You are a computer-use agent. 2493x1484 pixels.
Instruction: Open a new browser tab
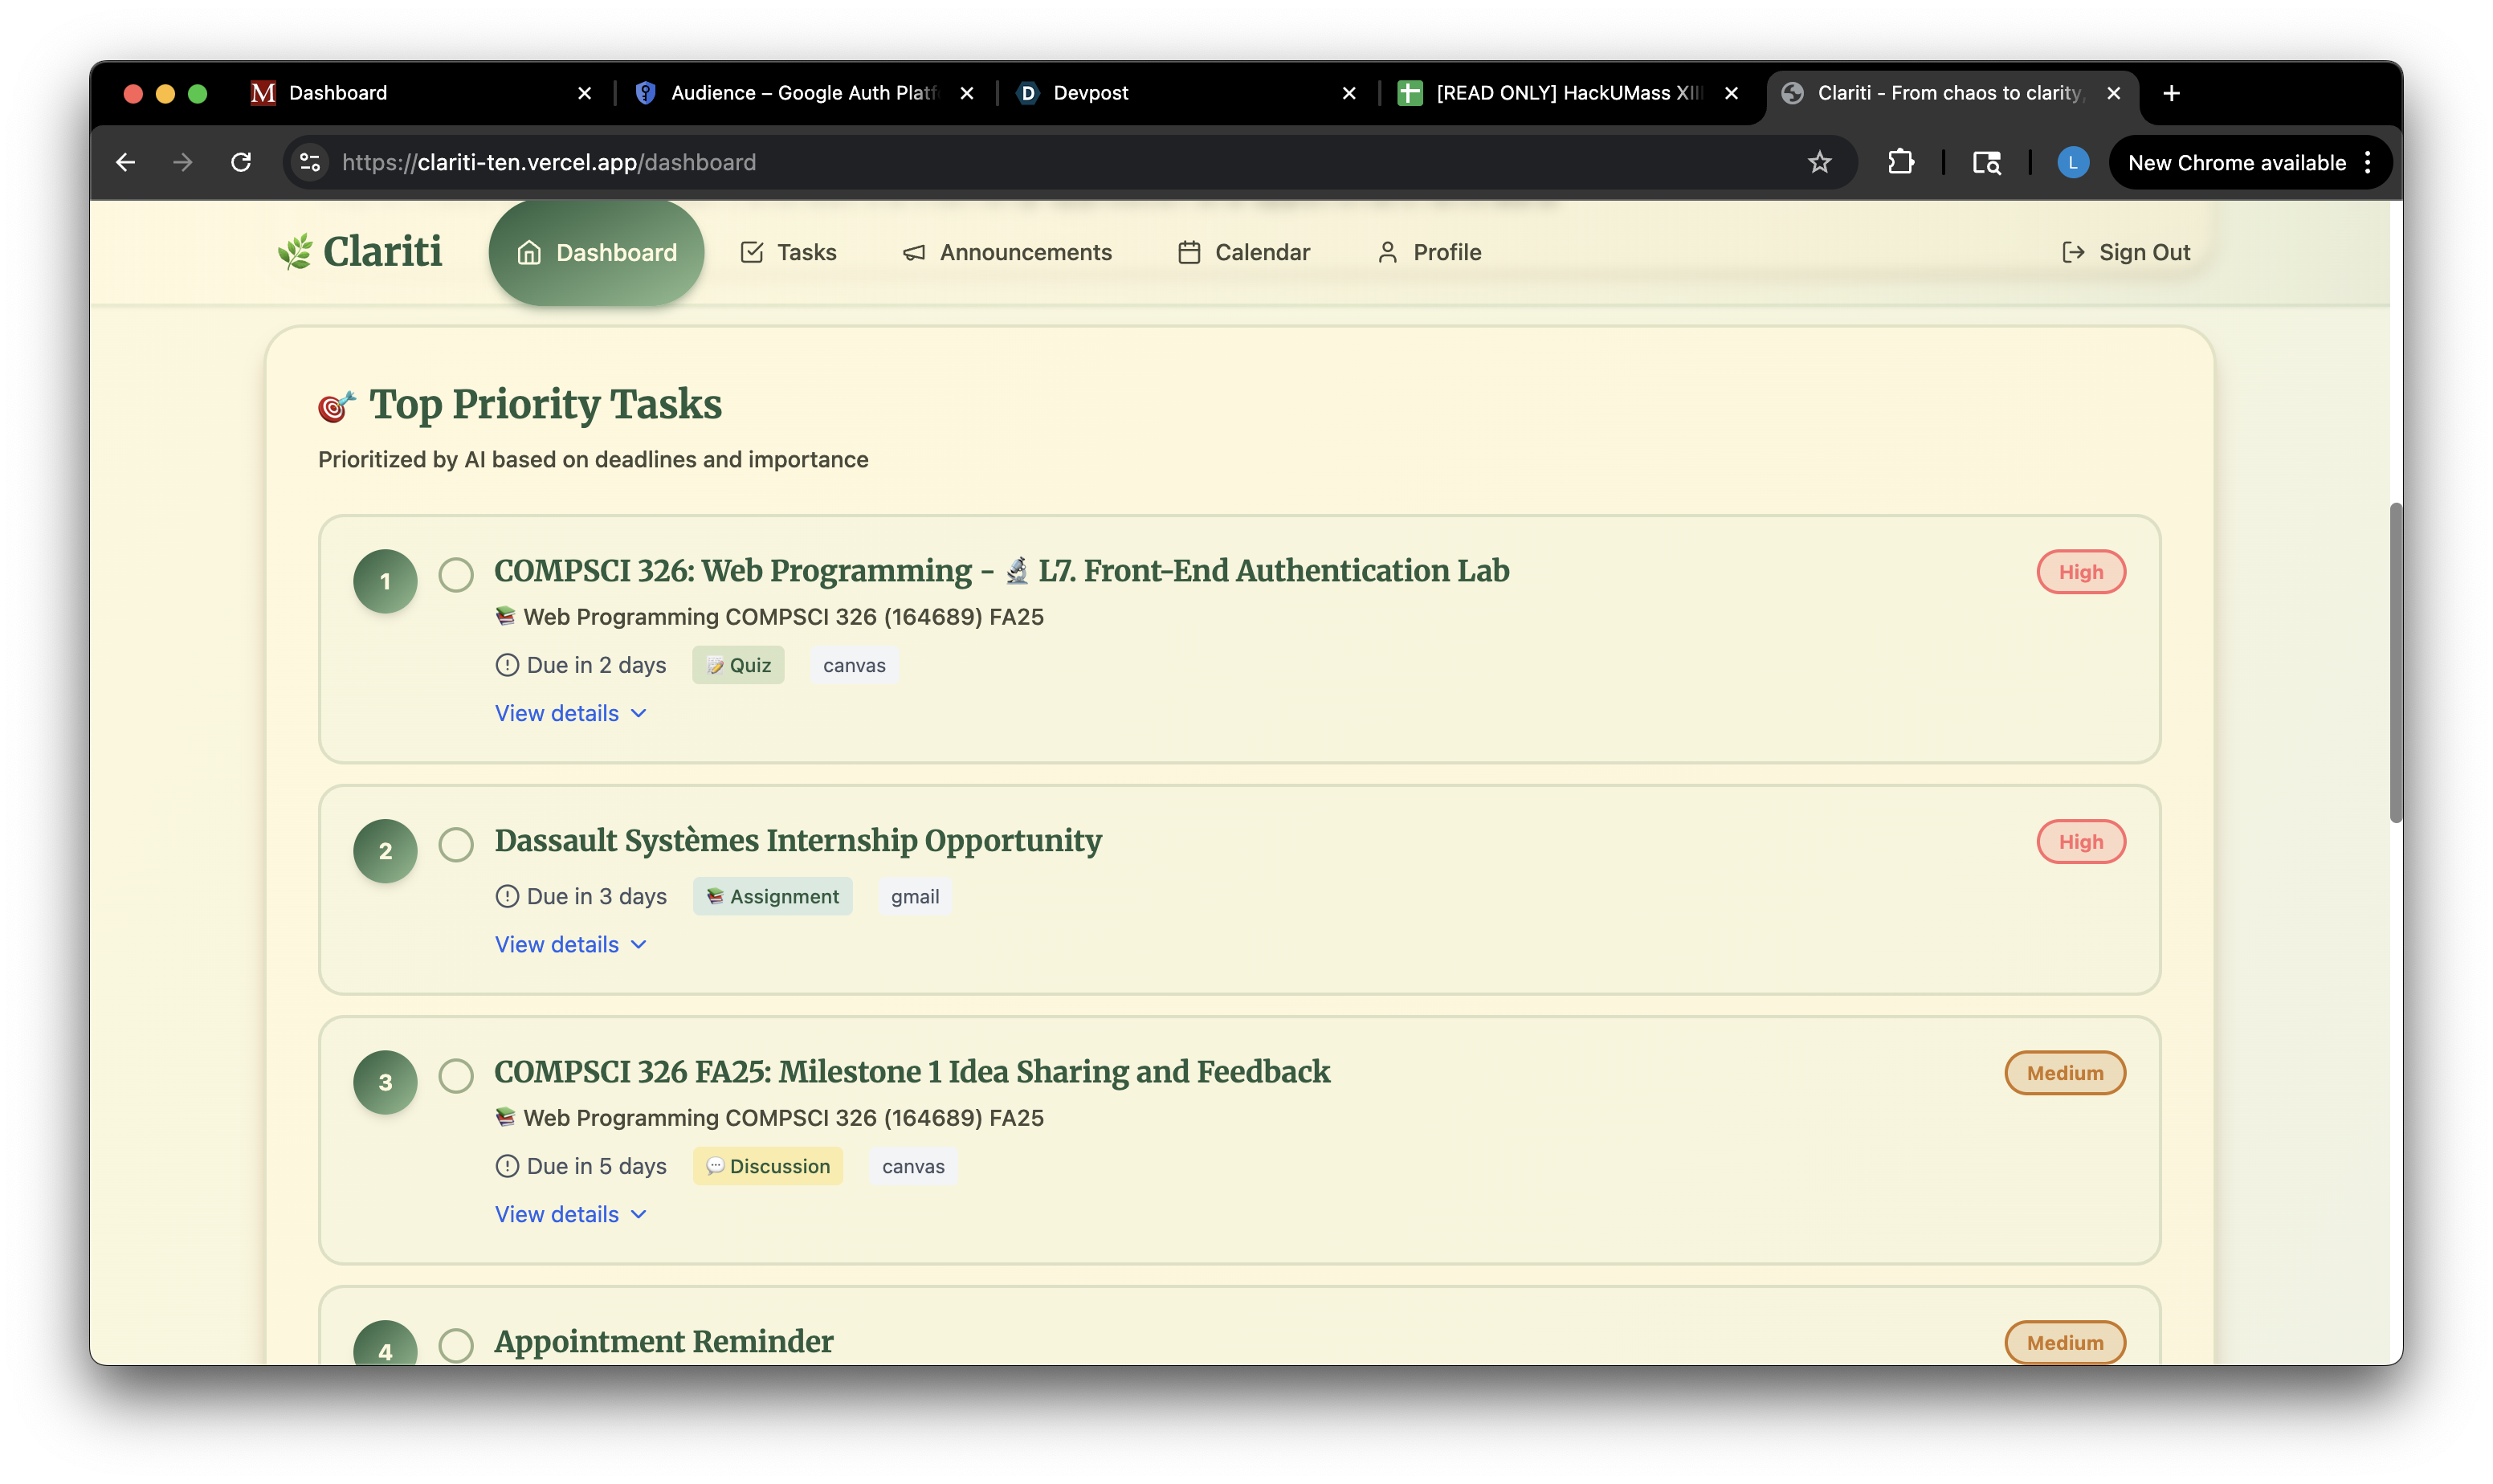pyautogui.click(x=2171, y=93)
